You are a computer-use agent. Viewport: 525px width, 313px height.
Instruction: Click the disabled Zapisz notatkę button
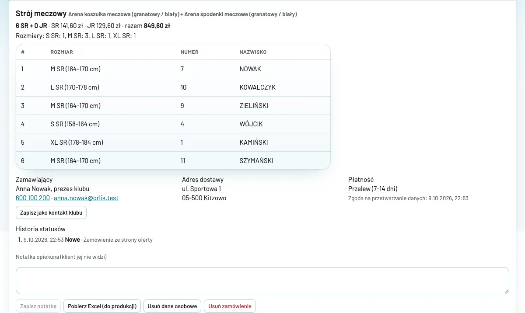[x=38, y=306]
